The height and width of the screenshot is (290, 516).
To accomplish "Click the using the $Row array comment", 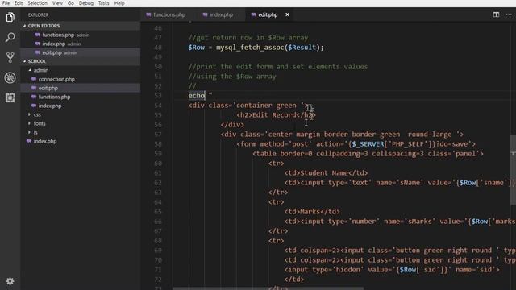I will [x=232, y=77].
